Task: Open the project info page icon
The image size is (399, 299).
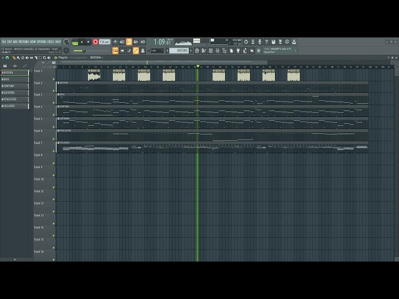Action: click(x=231, y=51)
